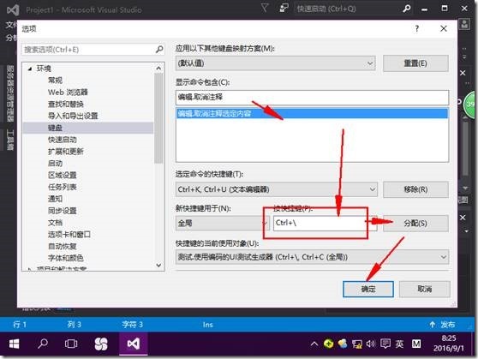The height and width of the screenshot is (359, 478).
Task: Select 字体和颜色 in options tree
Action: 66,258
